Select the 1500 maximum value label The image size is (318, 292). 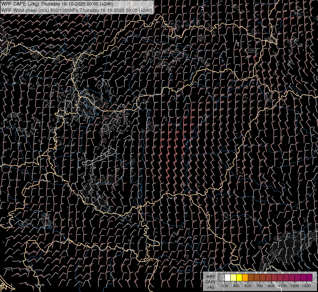(306, 286)
